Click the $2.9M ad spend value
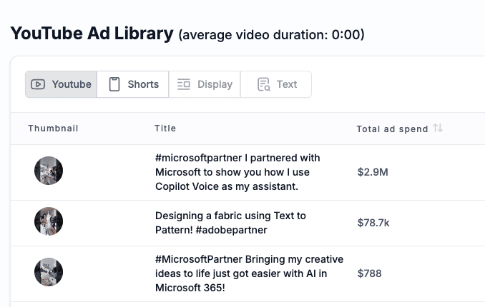Viewport: 485px width, 307px height. pyautogui.click(x=373, y=172)
